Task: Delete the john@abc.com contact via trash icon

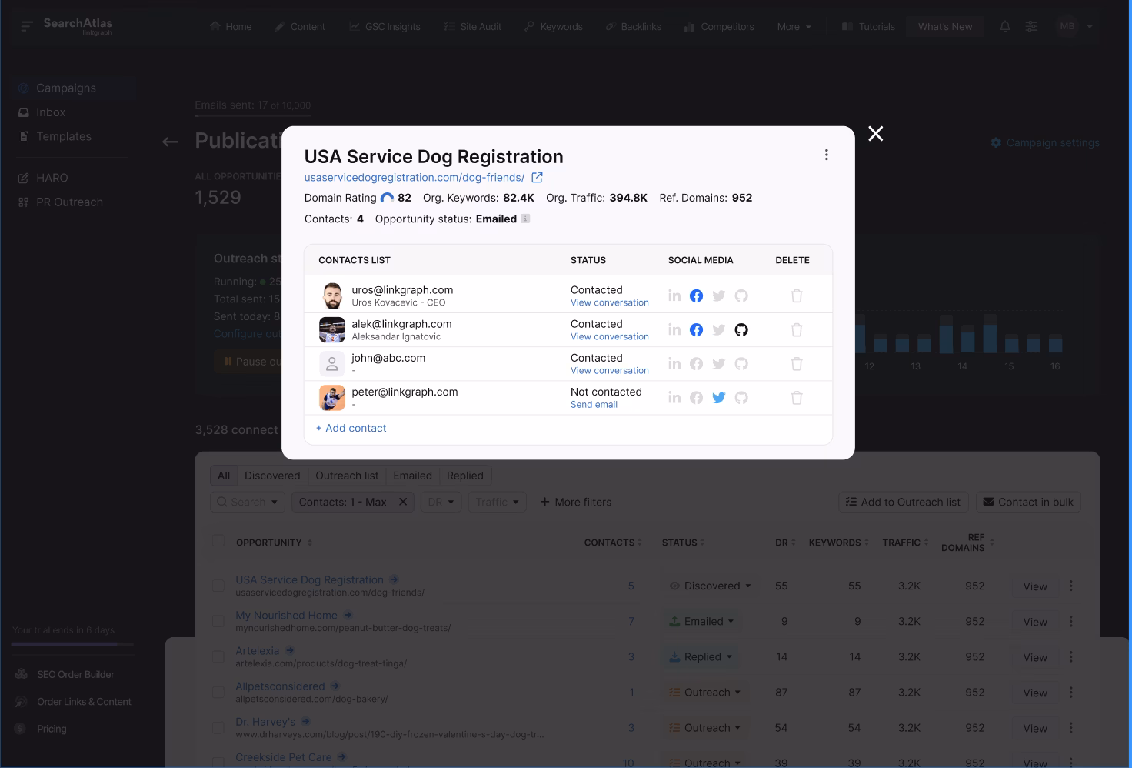Action: coord(797,364)
